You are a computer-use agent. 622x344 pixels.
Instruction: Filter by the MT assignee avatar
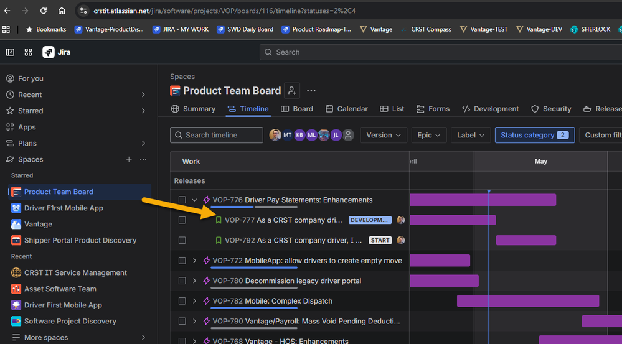click(x=287, y=135)
